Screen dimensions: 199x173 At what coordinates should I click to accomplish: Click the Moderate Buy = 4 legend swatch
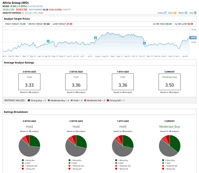[49, 100]
